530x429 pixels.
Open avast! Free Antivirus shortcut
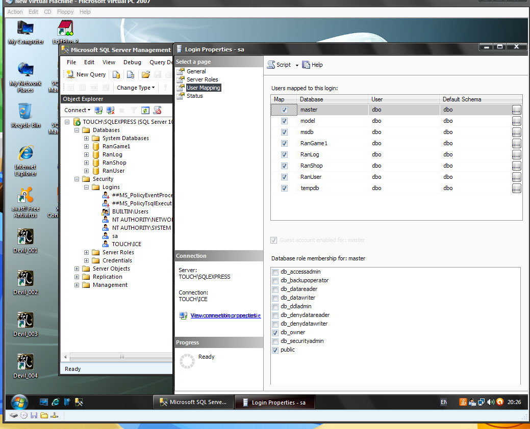26,202
